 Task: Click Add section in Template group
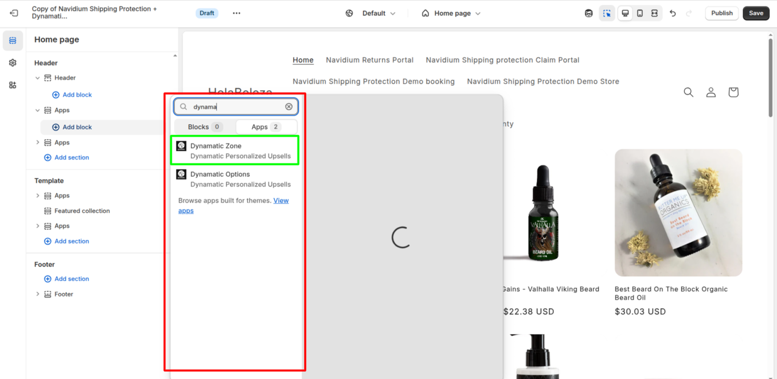(x=67, y=241)
